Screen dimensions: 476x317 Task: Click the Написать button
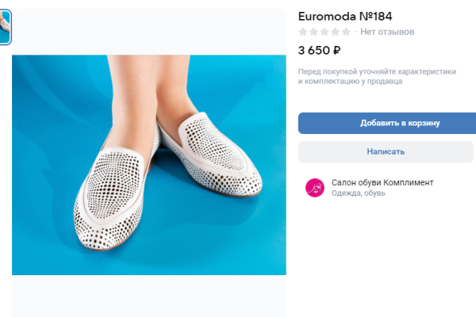click(386, 151)
